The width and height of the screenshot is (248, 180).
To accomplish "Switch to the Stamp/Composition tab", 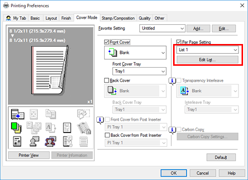I will click(x=118, y=18).
